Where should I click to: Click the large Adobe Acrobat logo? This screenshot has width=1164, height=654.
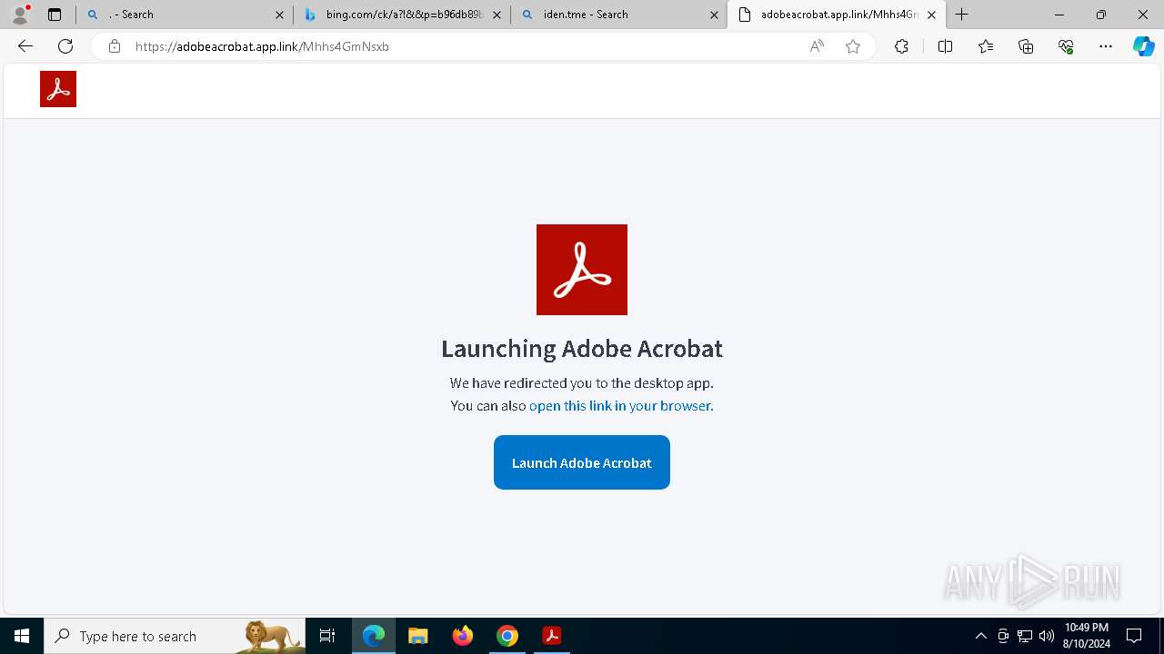582,270
